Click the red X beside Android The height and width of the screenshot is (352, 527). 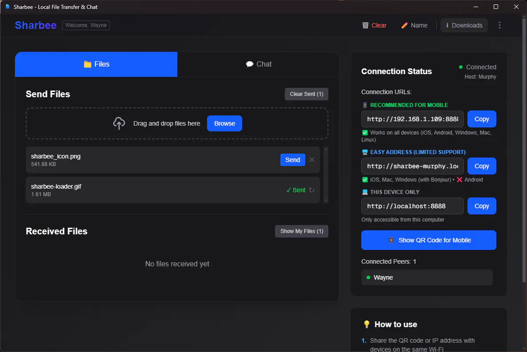point(459,180)
